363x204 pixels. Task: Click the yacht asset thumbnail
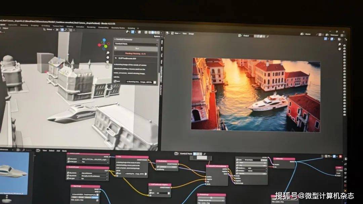14,173
